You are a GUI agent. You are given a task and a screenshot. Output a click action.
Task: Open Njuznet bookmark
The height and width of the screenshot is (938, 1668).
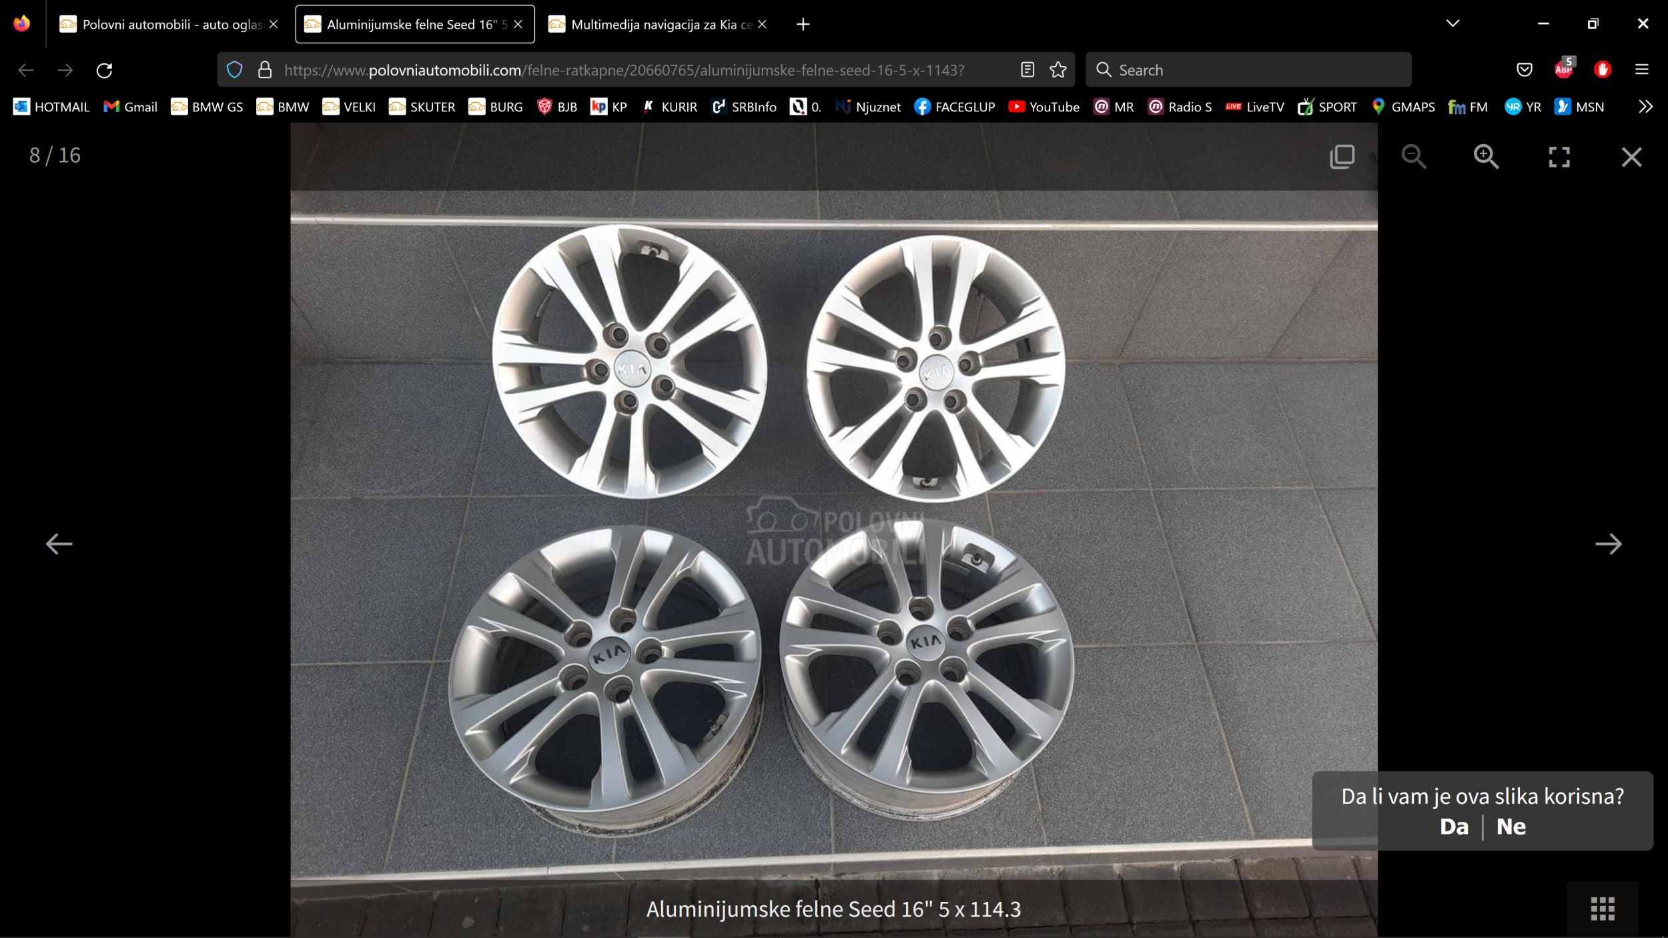[867, 107]
